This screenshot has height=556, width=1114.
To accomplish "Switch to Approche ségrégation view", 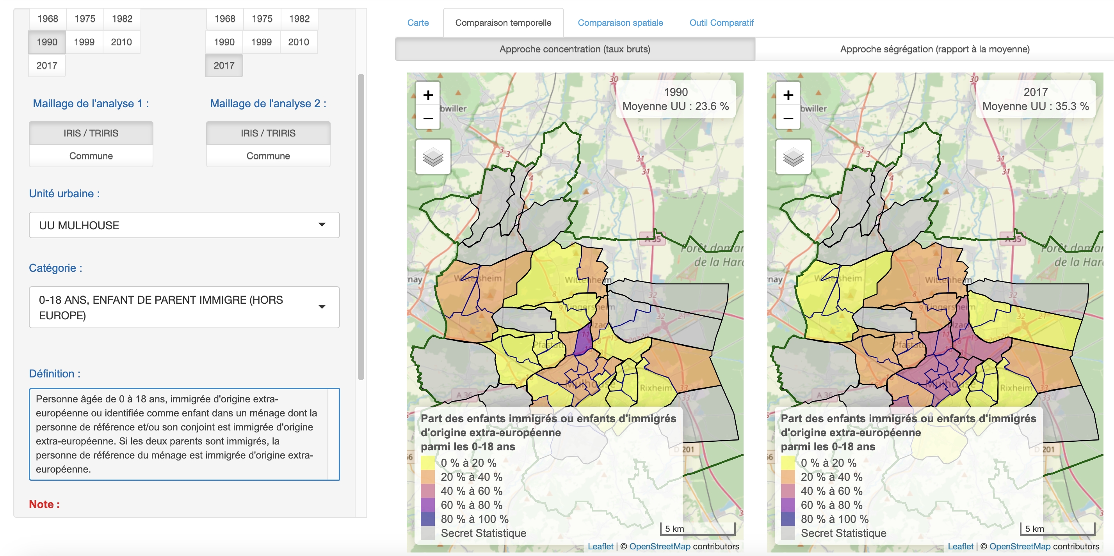I will coord(934,49).
